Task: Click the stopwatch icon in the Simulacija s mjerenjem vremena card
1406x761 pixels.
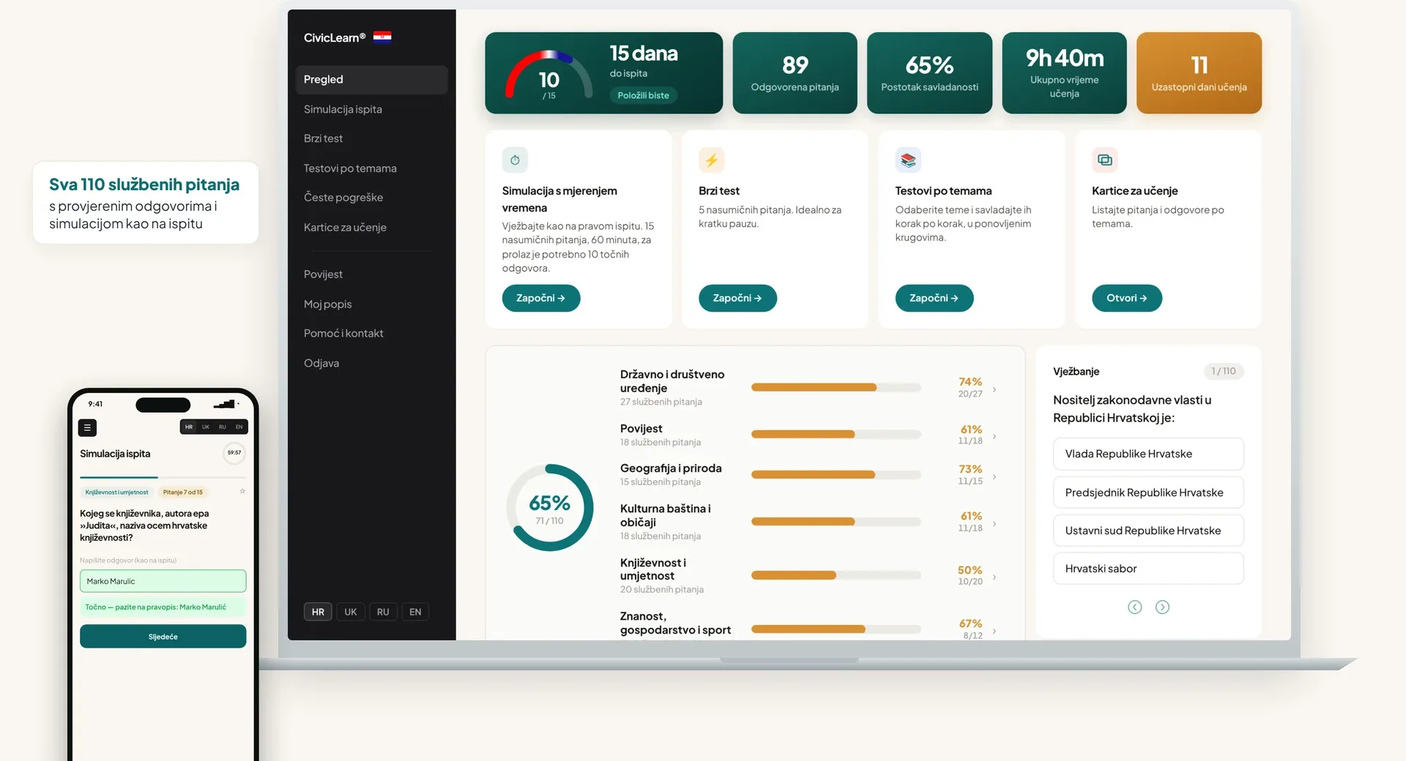Action: click(515, 160)
